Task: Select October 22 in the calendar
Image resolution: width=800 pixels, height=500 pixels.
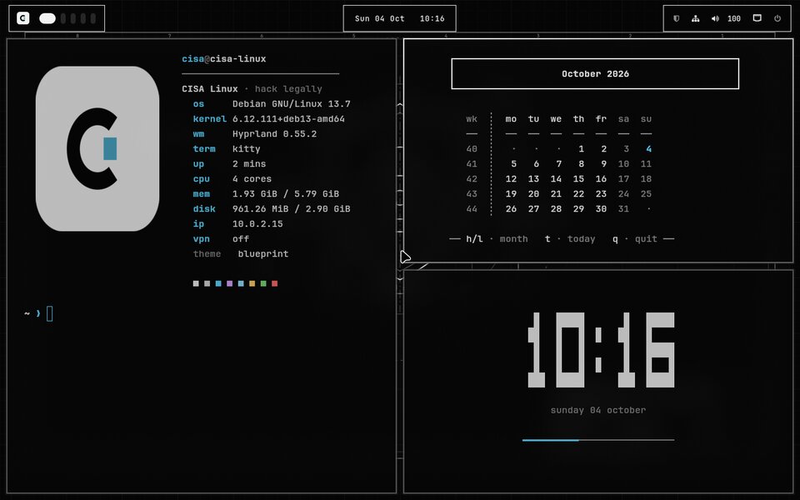Action: (x=578, y=194)
